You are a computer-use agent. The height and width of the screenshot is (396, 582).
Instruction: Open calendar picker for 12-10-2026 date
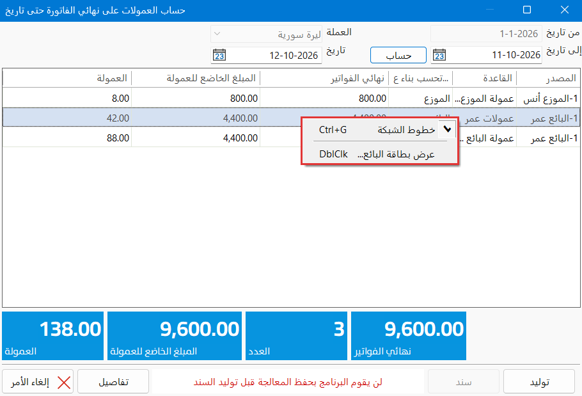point(219,55)
